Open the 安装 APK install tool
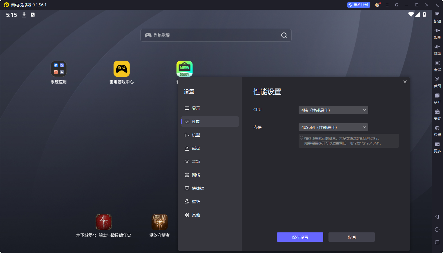This screenshot has width=443, height=253. (437, 115)
